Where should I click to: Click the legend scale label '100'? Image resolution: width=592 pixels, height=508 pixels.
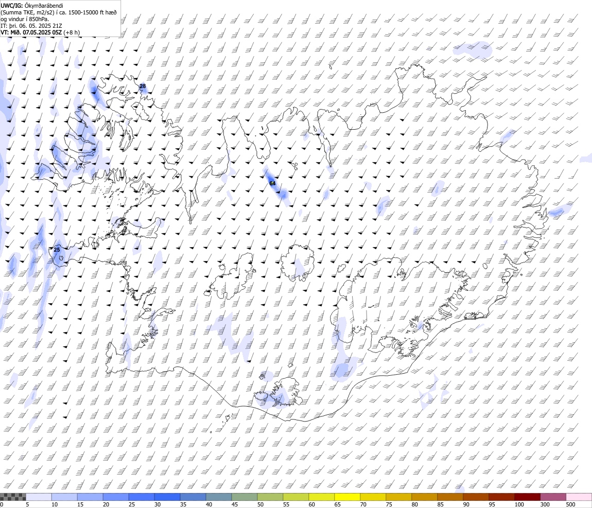pos(519,504)
